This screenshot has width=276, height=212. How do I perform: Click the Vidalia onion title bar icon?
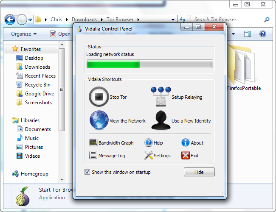tap(79, 29)
